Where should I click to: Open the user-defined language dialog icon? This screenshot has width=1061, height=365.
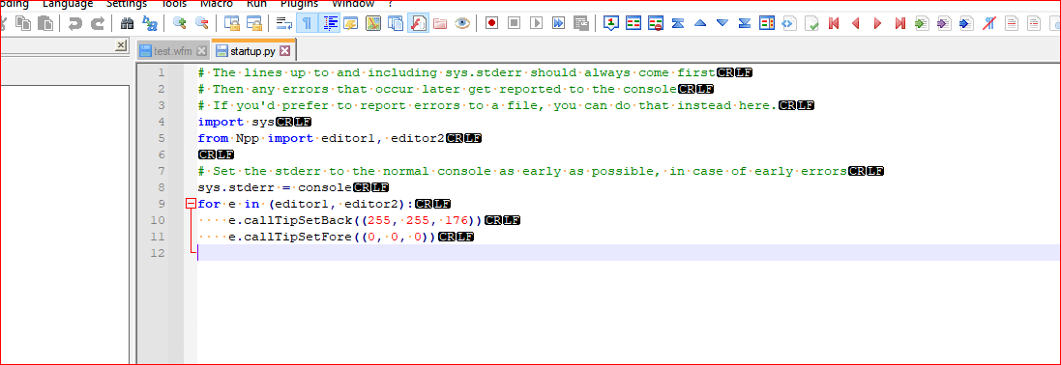pyautogui.click(x=350, y=23)
